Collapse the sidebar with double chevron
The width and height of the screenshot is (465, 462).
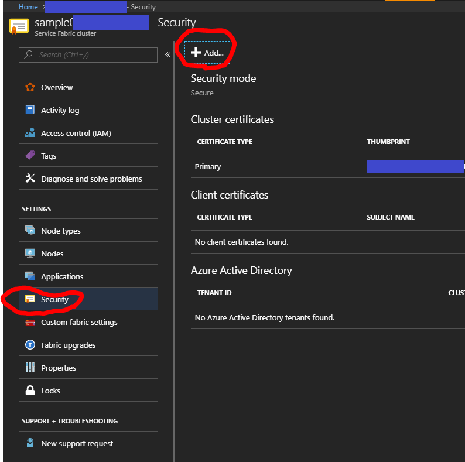tap(168, 54)
